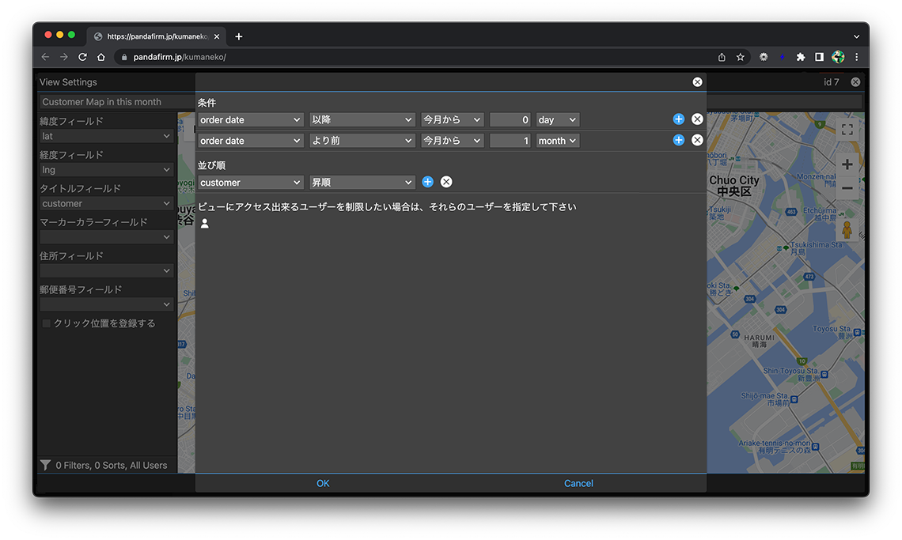Open the タイトルフィールド customer dropdown

coord(107,203)
